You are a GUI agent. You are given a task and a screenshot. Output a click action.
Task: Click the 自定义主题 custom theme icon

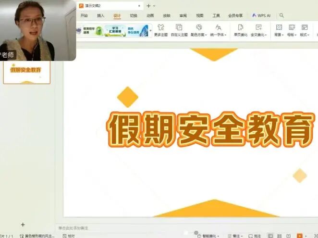point(179,27)
